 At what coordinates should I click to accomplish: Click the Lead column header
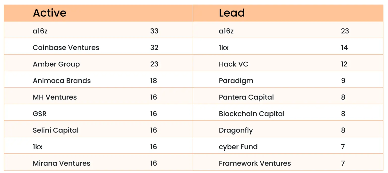232,13
